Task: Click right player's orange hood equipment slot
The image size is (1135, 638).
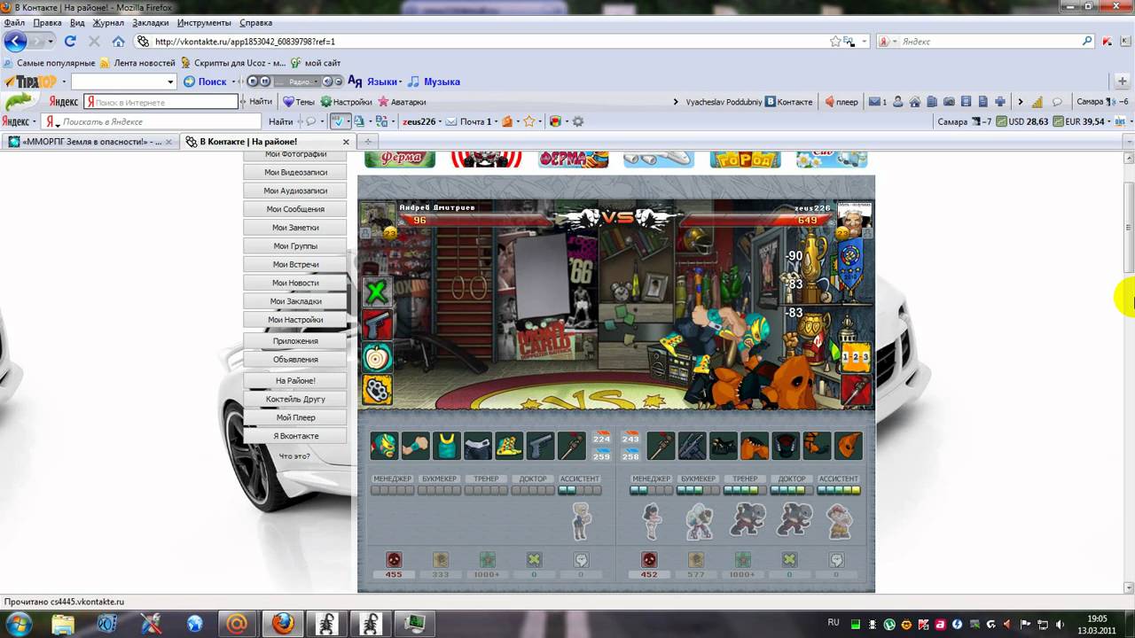Action: [848, 446]
